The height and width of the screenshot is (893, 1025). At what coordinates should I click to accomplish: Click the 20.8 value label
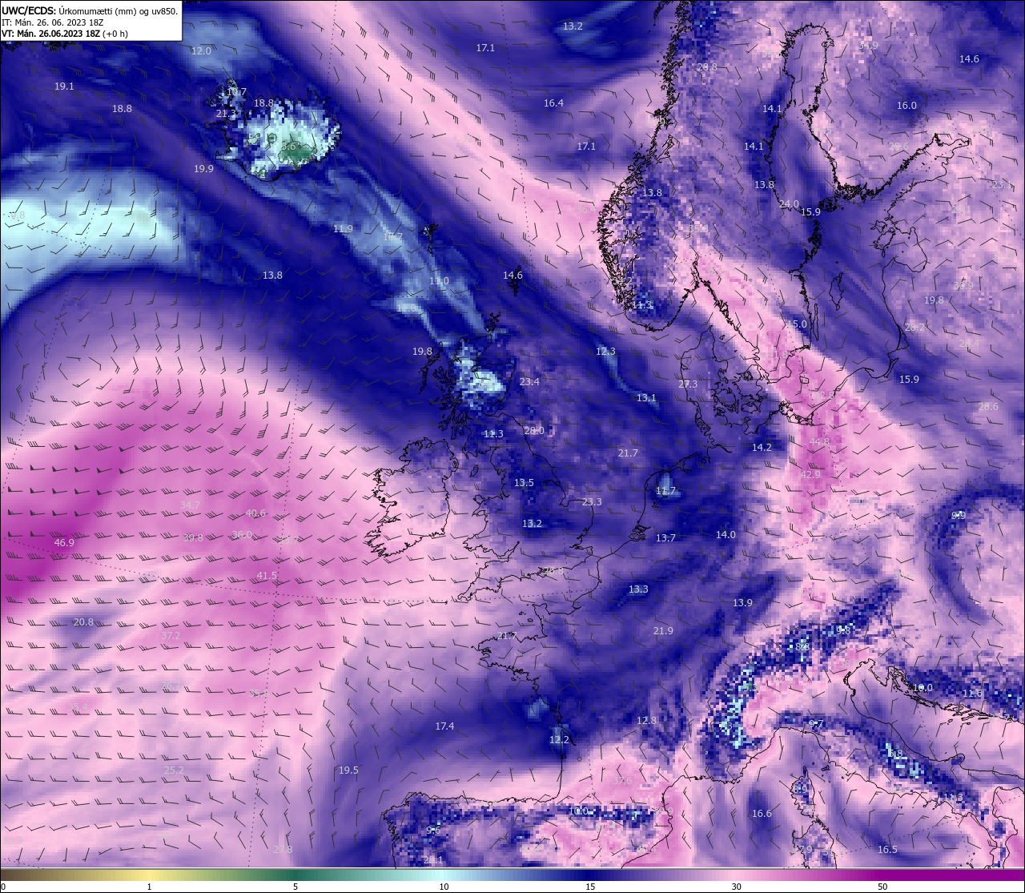pos(83,622)
